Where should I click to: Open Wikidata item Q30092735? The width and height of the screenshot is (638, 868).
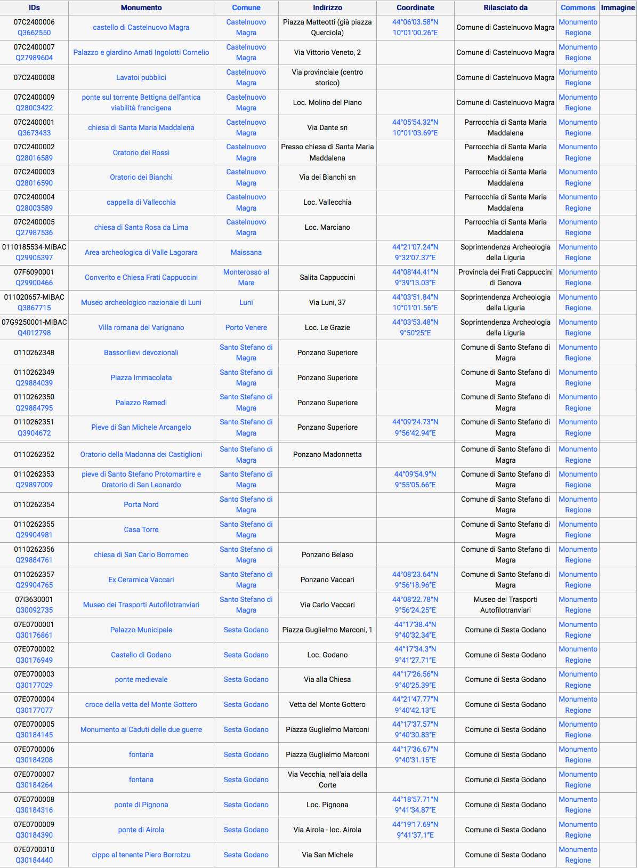tap(34, 610)
